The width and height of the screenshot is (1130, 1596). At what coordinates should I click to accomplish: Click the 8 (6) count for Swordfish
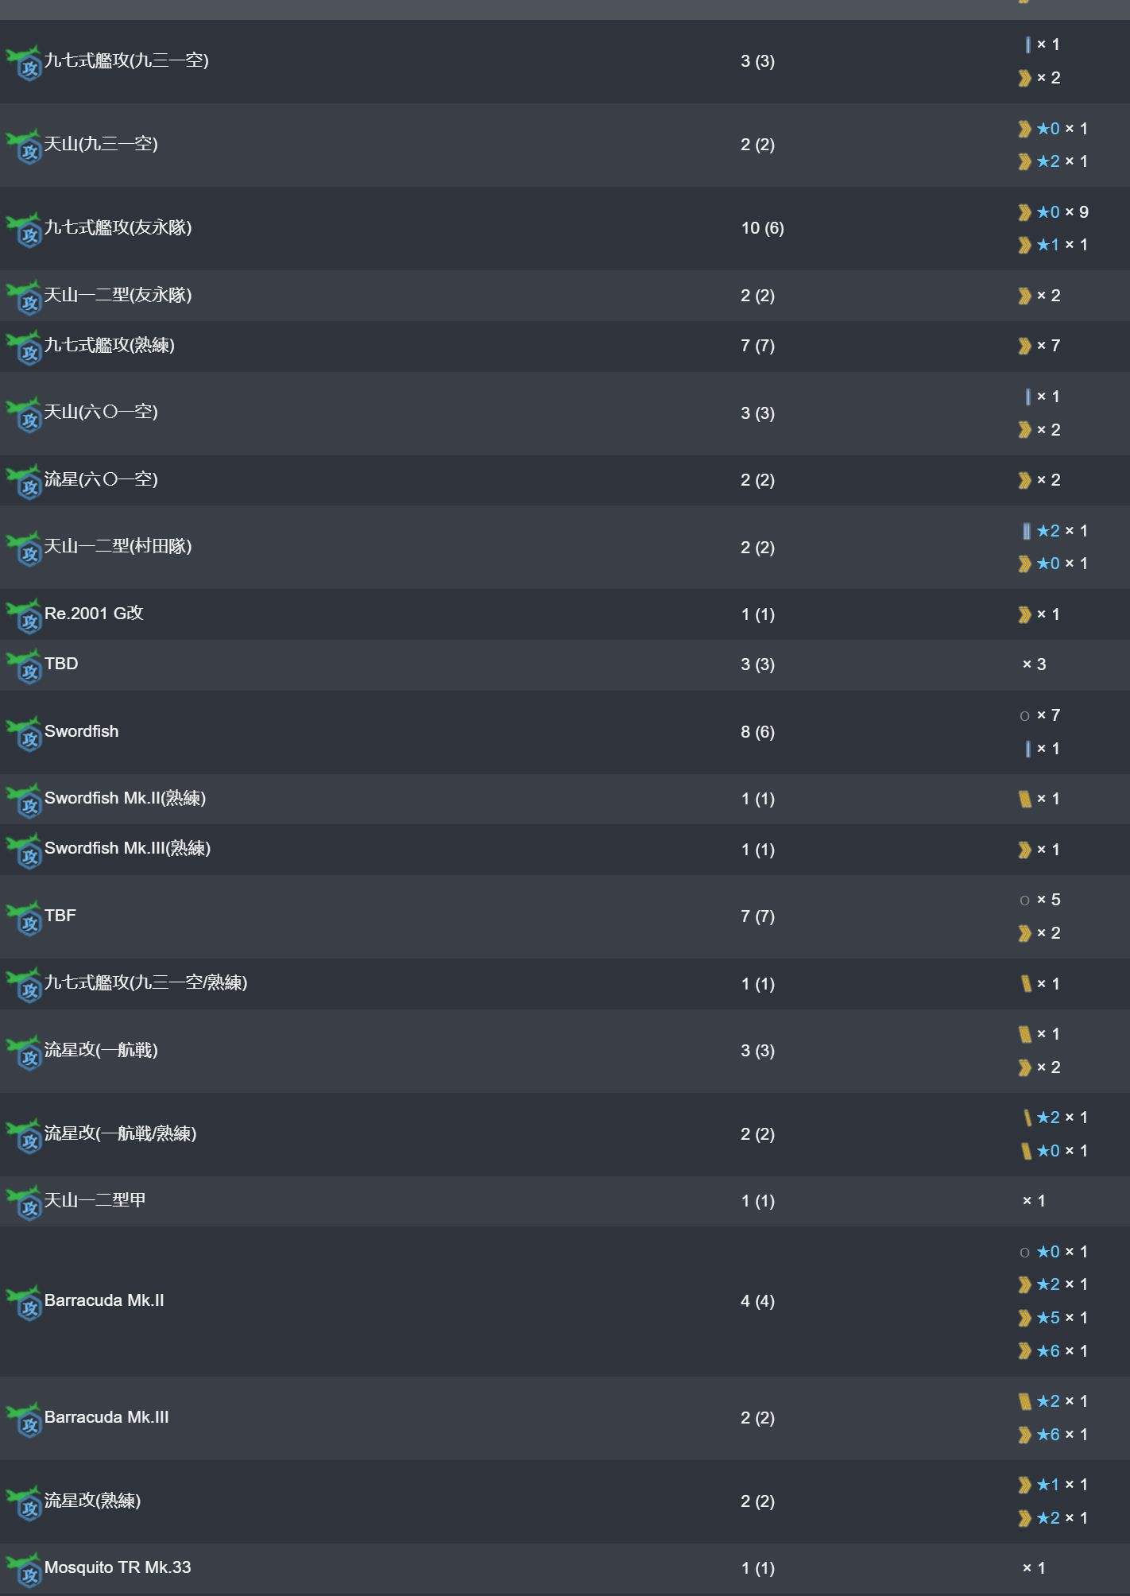(757, 732)
